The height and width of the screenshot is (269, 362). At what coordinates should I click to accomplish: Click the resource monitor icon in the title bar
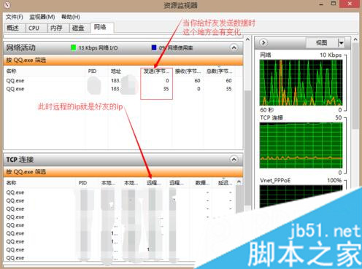(7, 4)
